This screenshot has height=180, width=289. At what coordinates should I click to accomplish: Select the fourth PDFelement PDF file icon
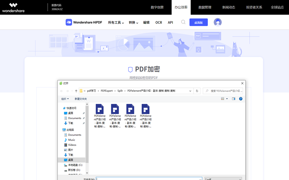tap(146, 109)
